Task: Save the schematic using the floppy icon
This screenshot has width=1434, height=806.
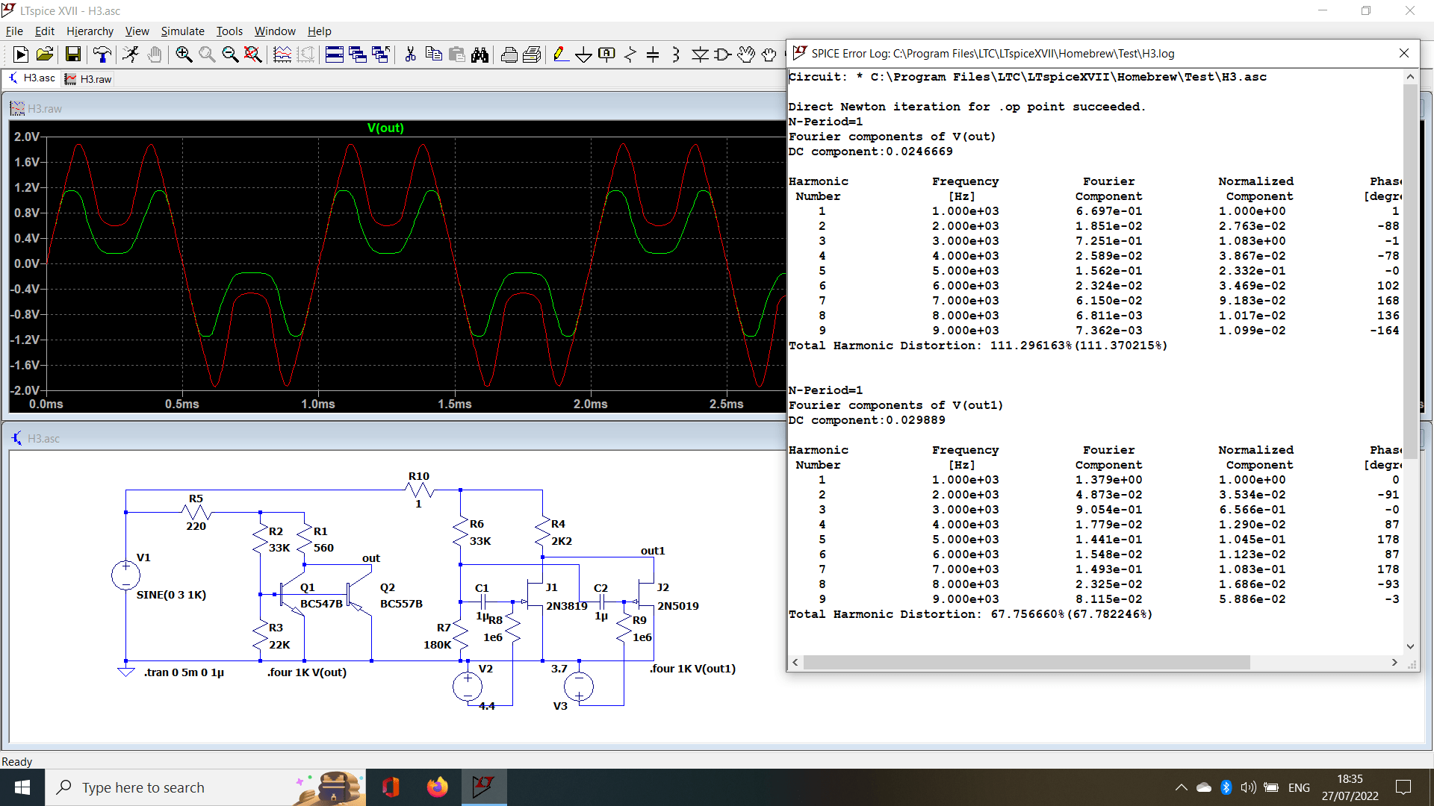Action: coord(72,54)
